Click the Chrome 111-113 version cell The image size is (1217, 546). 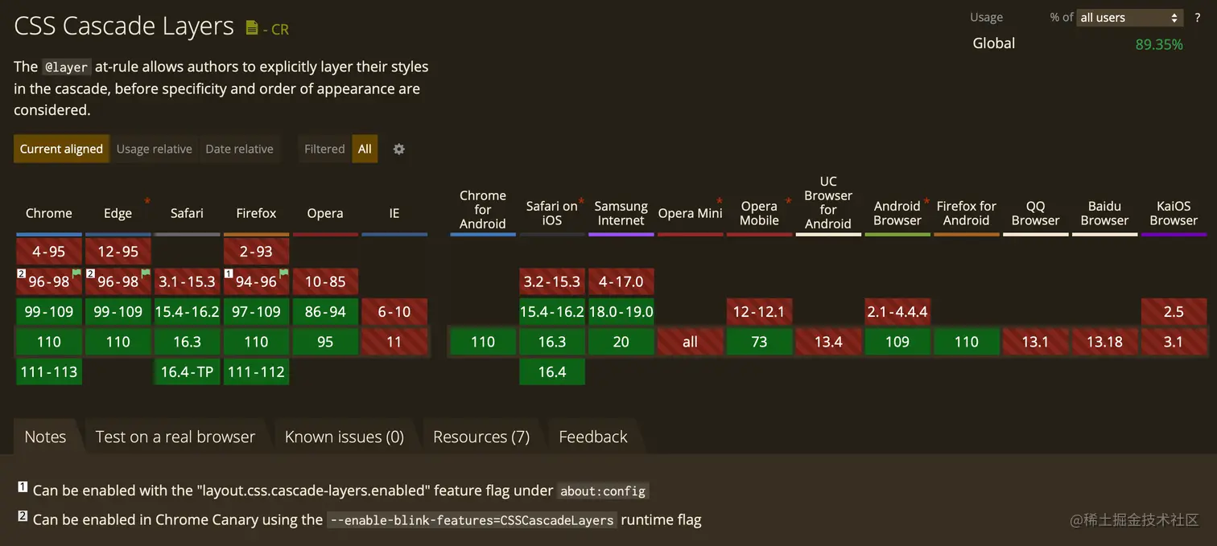pyautogui.click(x=49, y=372)
